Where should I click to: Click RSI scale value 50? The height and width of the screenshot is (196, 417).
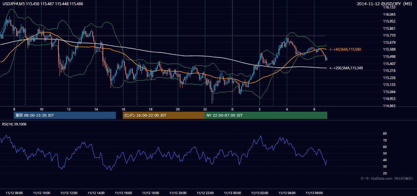click(385, 154)
